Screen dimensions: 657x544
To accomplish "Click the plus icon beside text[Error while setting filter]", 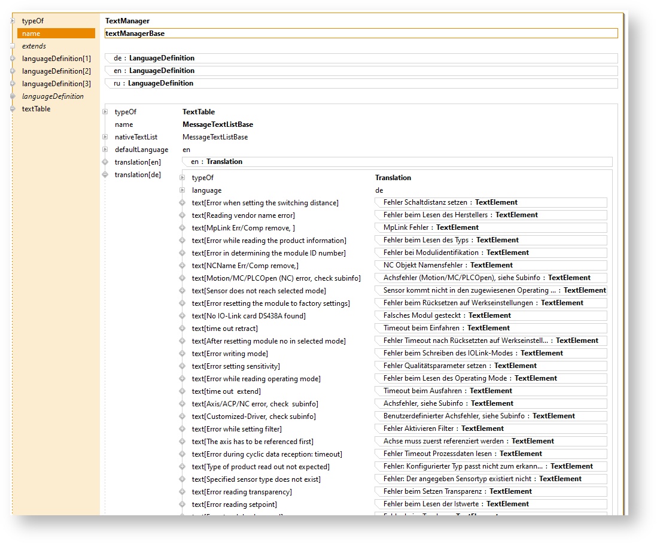I will (x=182, y=429).
